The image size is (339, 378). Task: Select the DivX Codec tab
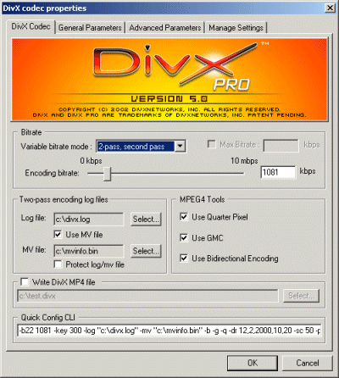[31, 26]
